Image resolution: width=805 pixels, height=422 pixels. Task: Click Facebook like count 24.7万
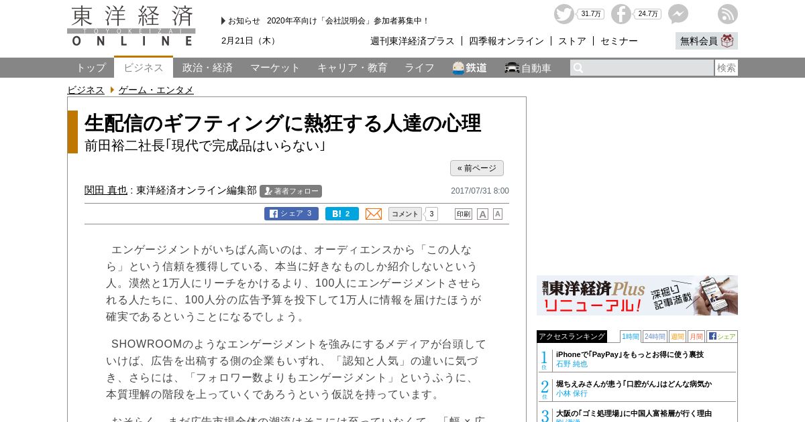click(x=648, y=14)
